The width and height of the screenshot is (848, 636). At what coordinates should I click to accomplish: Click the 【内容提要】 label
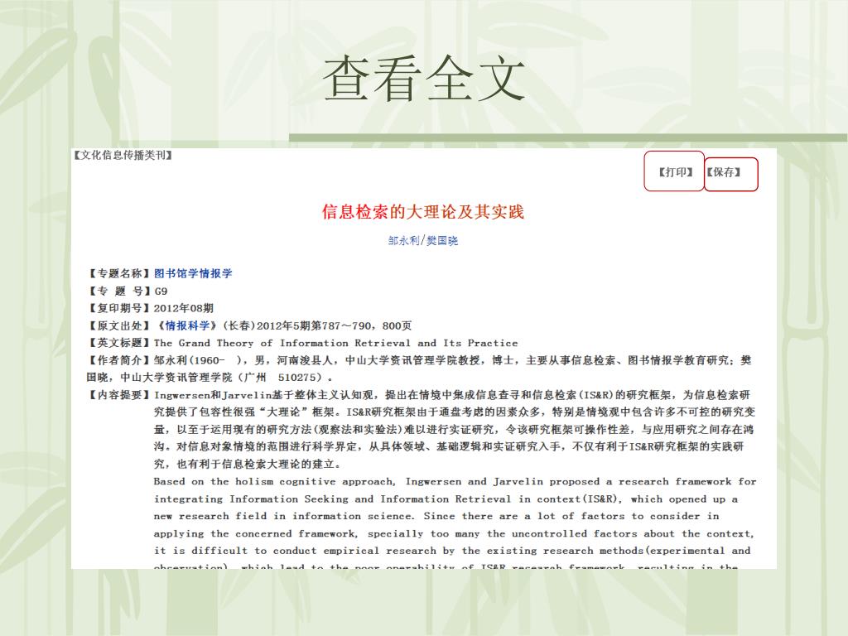pyautogui.click(x=119, y=395)
